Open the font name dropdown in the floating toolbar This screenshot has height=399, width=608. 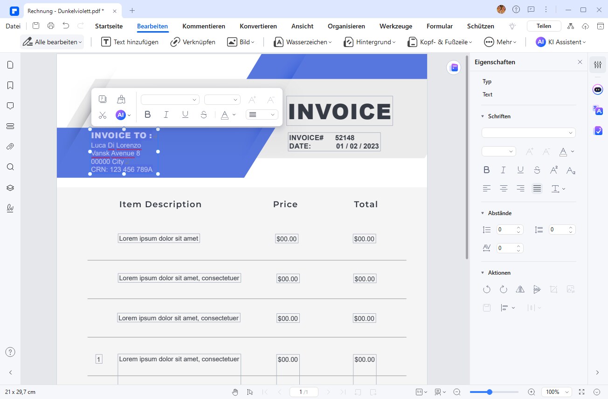(x=170, y=100)
